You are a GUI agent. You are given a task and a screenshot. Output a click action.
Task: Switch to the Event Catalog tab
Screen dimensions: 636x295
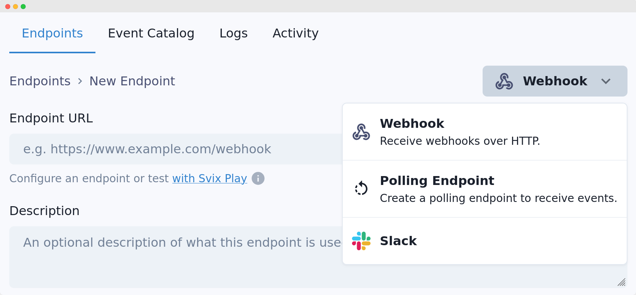[x=151, y=33]
